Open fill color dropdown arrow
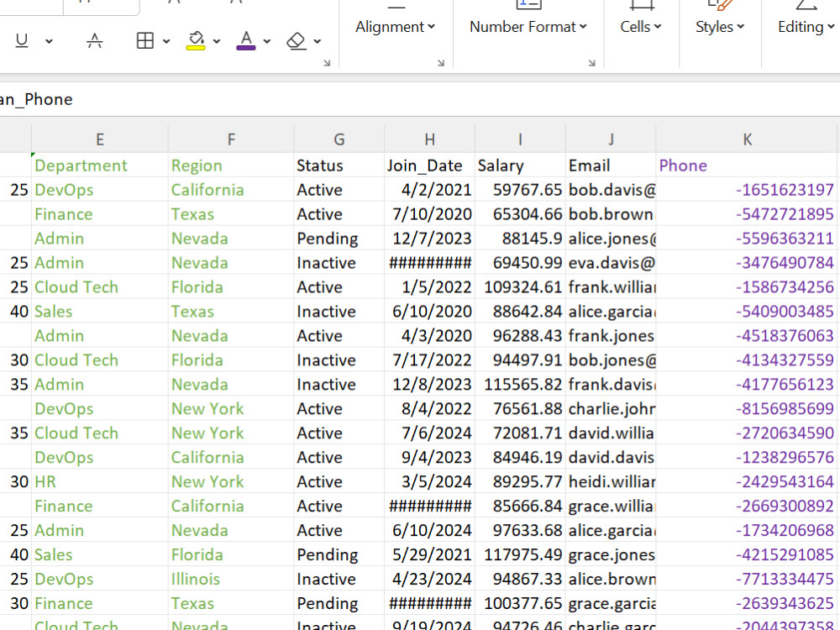Image resolution: width=840 pixels, height=630 pixels. coord(217,41)
